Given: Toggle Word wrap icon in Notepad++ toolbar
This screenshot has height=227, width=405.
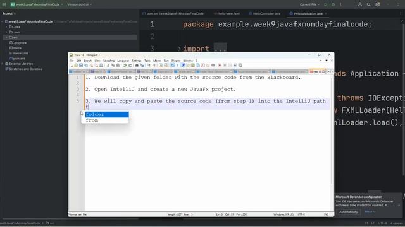Looking at the screenshot, I should coord(173,66).
